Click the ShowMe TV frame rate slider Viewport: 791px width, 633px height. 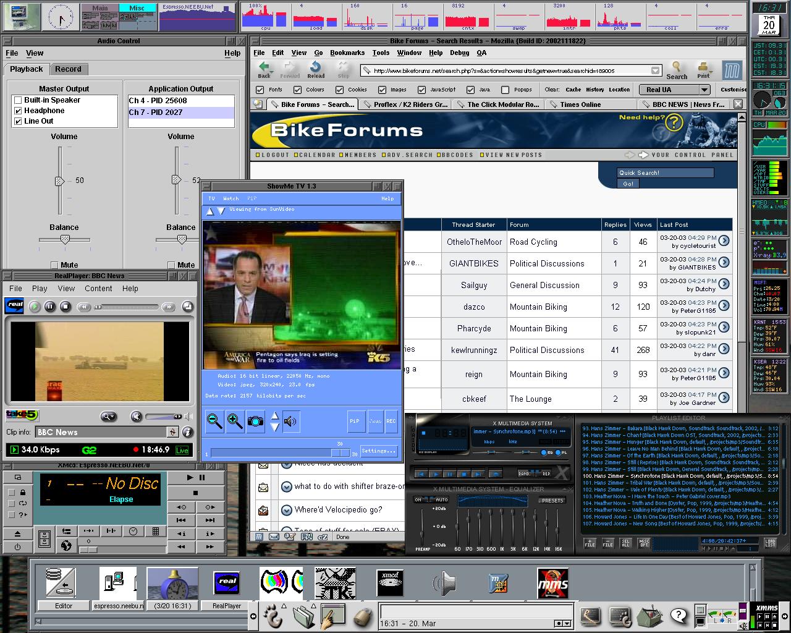(x=280, y=453)
